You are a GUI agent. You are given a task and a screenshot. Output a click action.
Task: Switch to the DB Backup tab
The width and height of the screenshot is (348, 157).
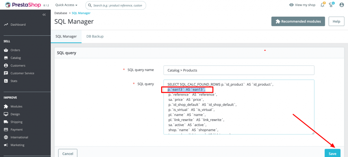coord(95,36)
